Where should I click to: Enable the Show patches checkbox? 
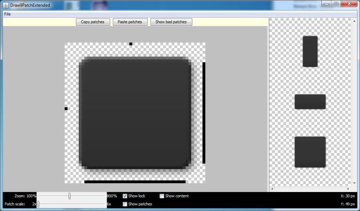(125, 204)
